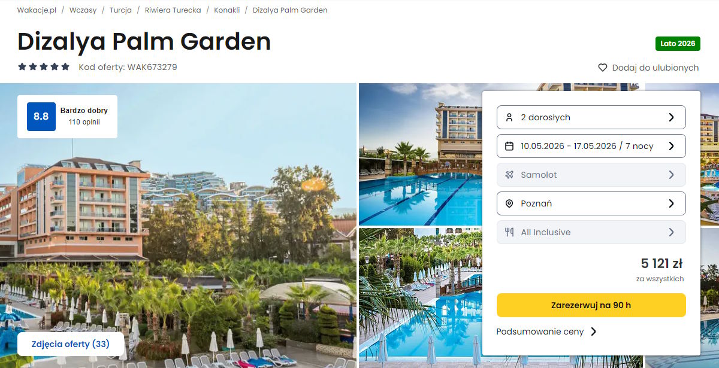The height and width of the screenshot is (368, 719).
Task: Open Zdjęcia oferty (33) gallery
Action: click(x=71, y=344)
